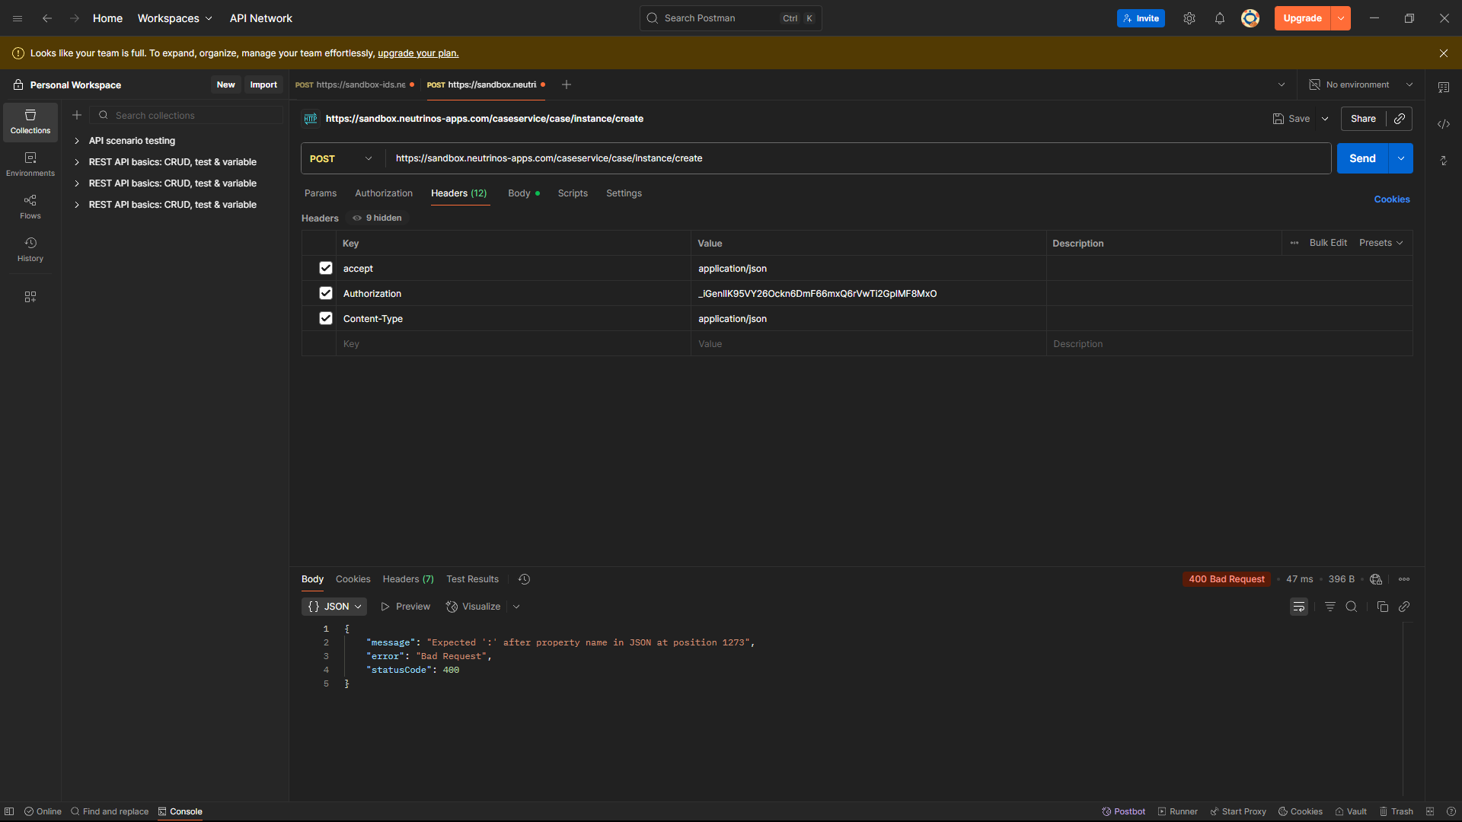This screenshot has height=822, width=1462.
Task: Go back using the back arrow
Action: 47,18
